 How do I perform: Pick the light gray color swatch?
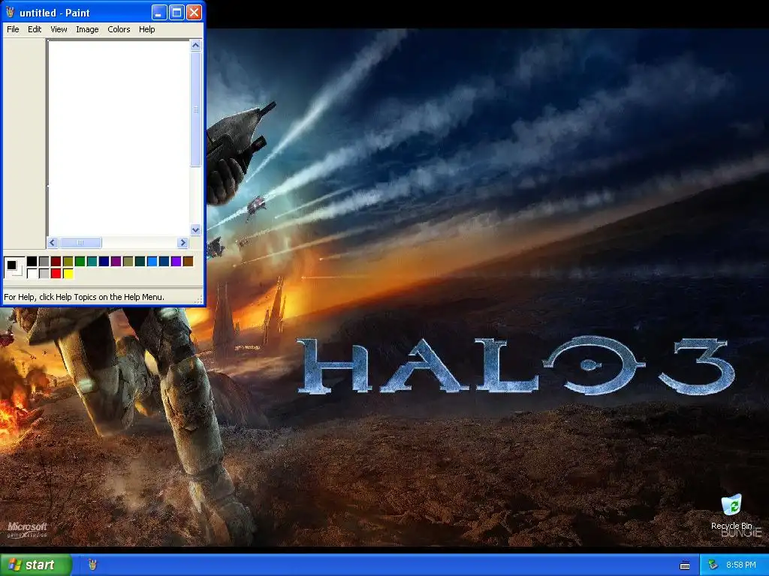pyautogui.click(x=44, y=273)
